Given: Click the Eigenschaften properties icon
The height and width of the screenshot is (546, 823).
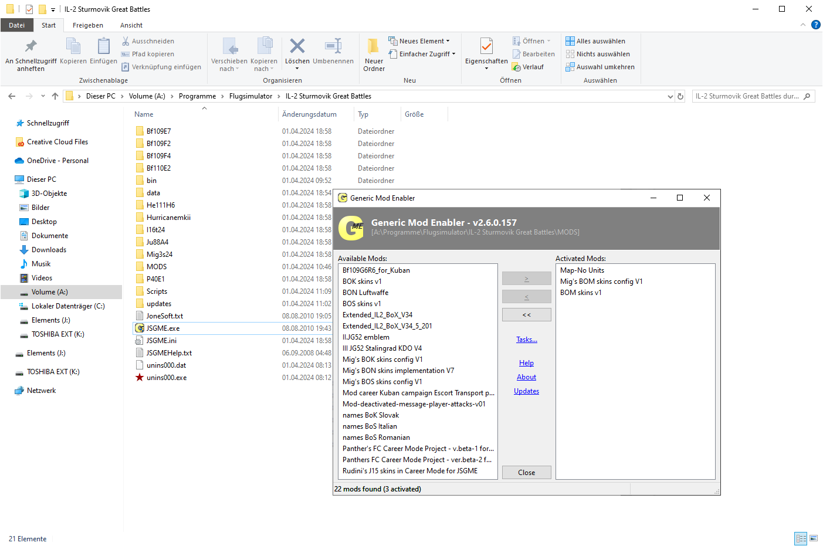Looking at the screenshot, I should click(486, 47).
